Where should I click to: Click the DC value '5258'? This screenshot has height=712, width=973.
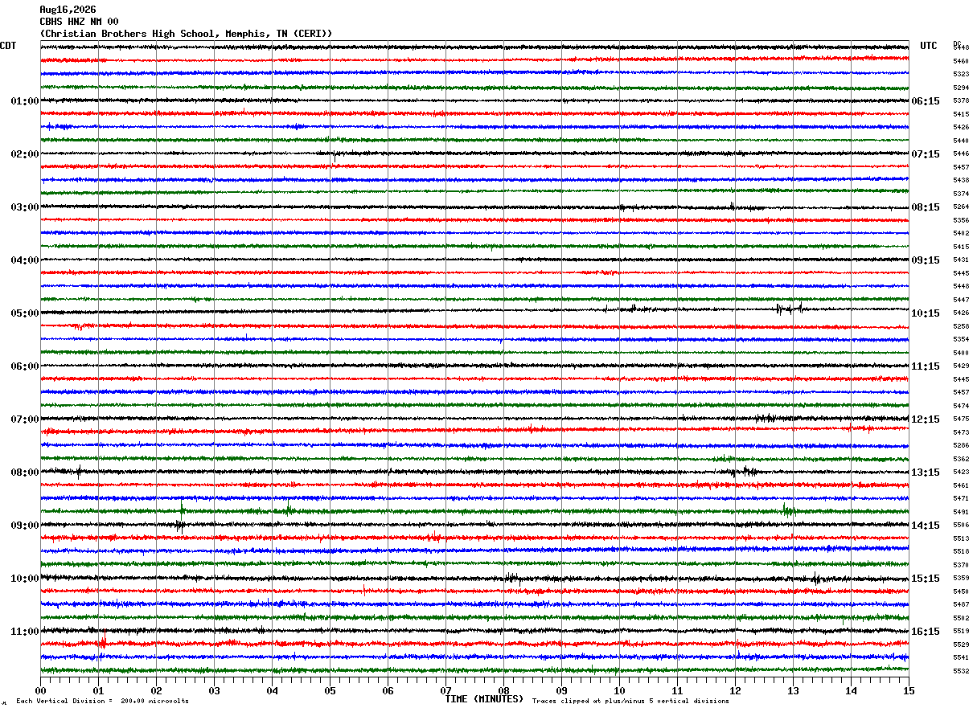tap(961, 326)
